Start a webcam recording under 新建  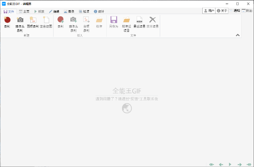(20, 22)
